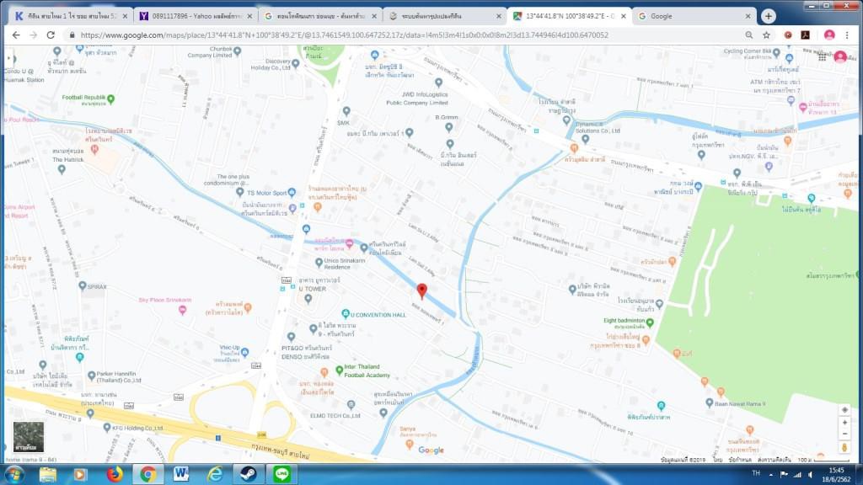Switch to the Yahoo 0891117896 tab
Viewport: 863px width, 485px height.
(x=195, y=17)
